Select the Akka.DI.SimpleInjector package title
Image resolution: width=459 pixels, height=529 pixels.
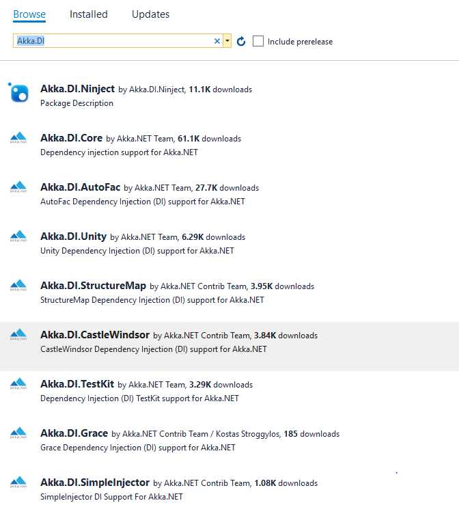coord(95,483)
